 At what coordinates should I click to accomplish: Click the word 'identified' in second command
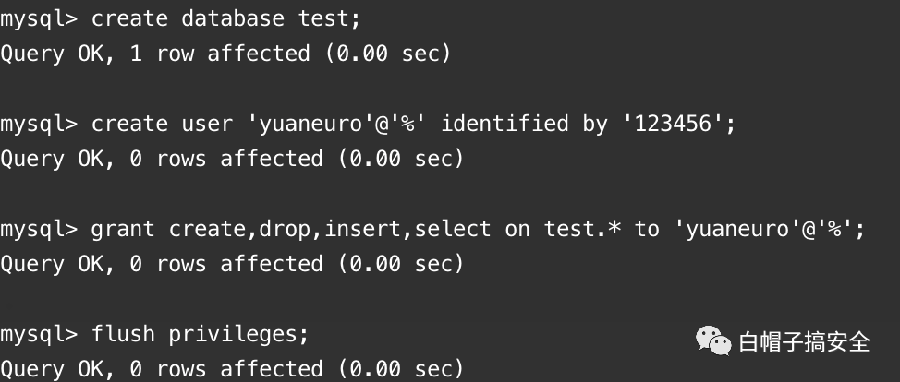505,124
